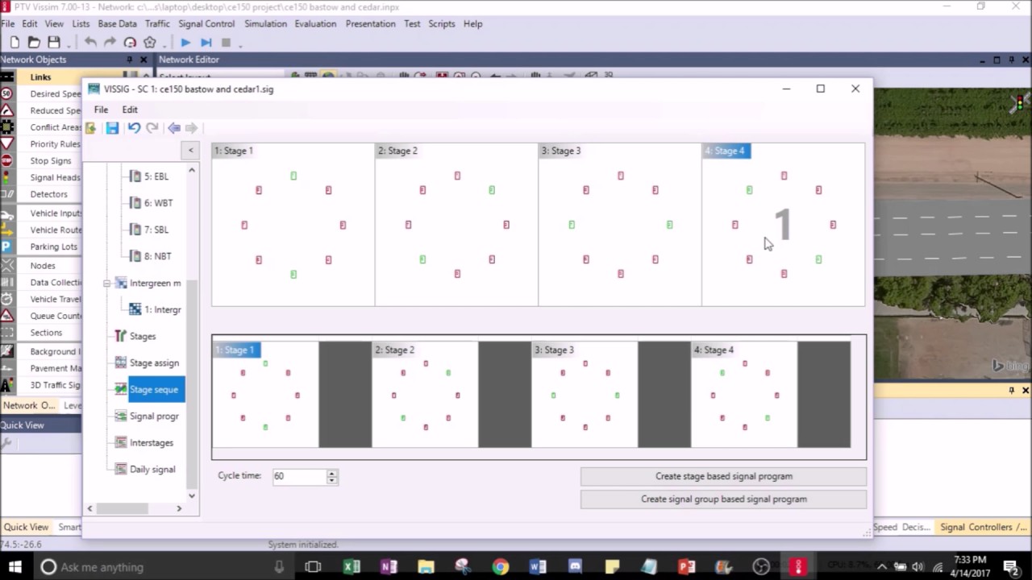The height and width of the screenshot is (580, 1032).
Task: Click the Cycle time spinner arrows
Action: pyautogui.click(x=331, y=477)
